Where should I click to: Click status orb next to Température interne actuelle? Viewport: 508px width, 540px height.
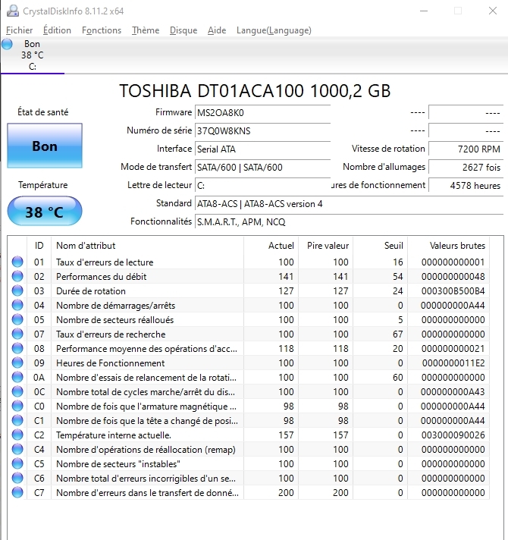click(x=17, y=435)
